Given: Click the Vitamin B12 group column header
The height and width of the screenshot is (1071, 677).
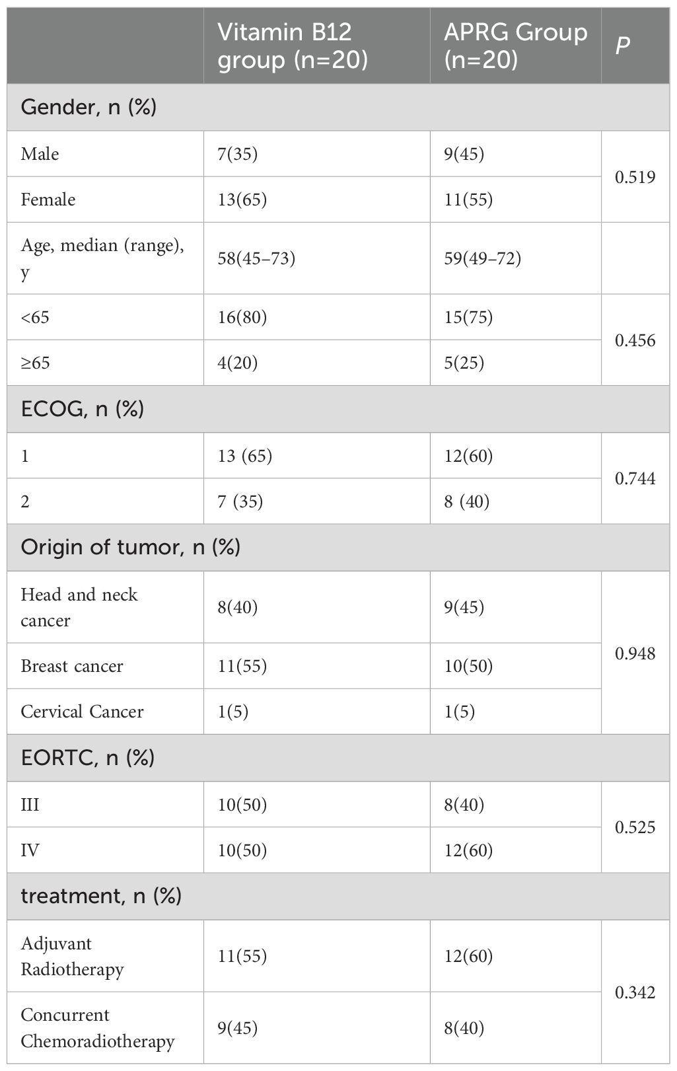Looking at the screenshot, I should (293, 46).
